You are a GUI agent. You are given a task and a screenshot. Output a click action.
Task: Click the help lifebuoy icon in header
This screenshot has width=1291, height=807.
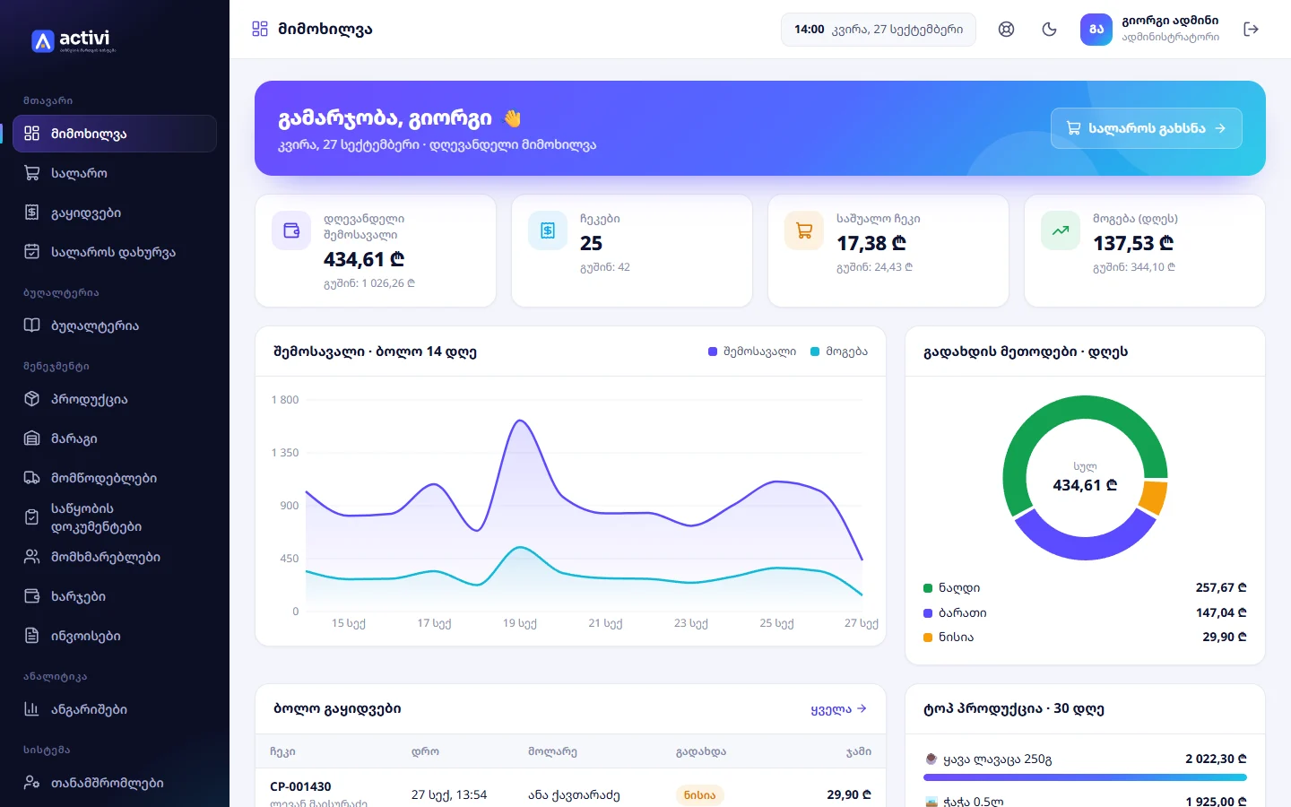pos(1006,30)
